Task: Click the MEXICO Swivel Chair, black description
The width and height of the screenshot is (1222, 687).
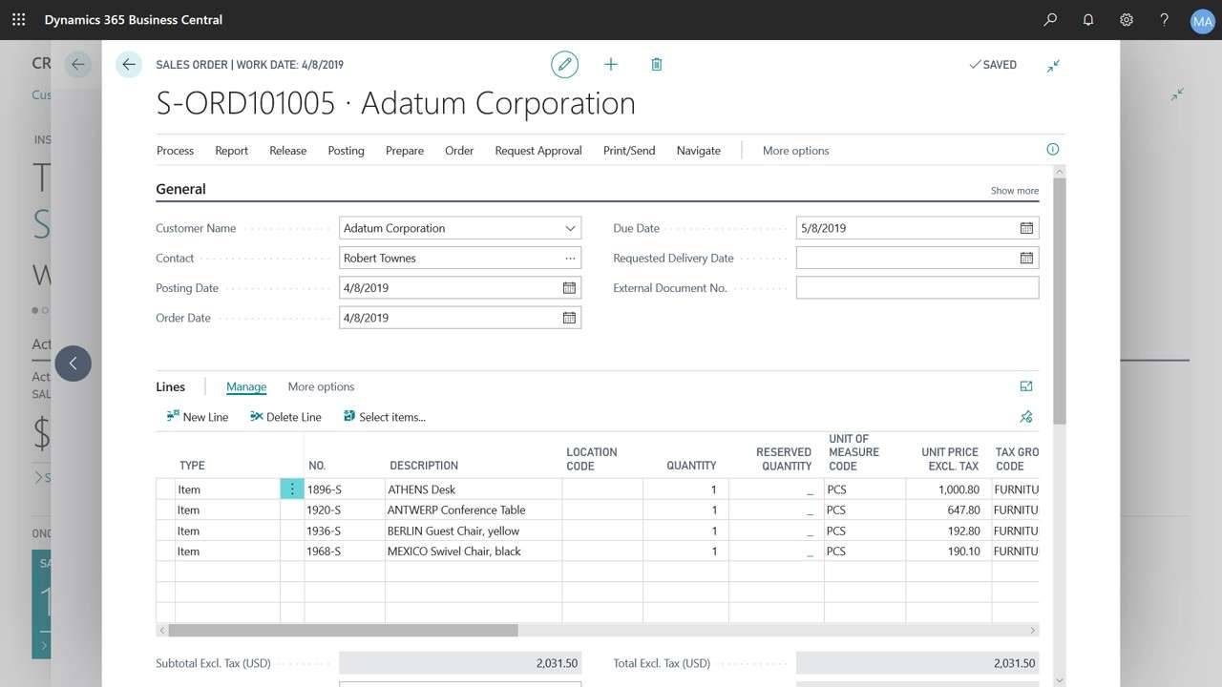Action: click(454, 552)
